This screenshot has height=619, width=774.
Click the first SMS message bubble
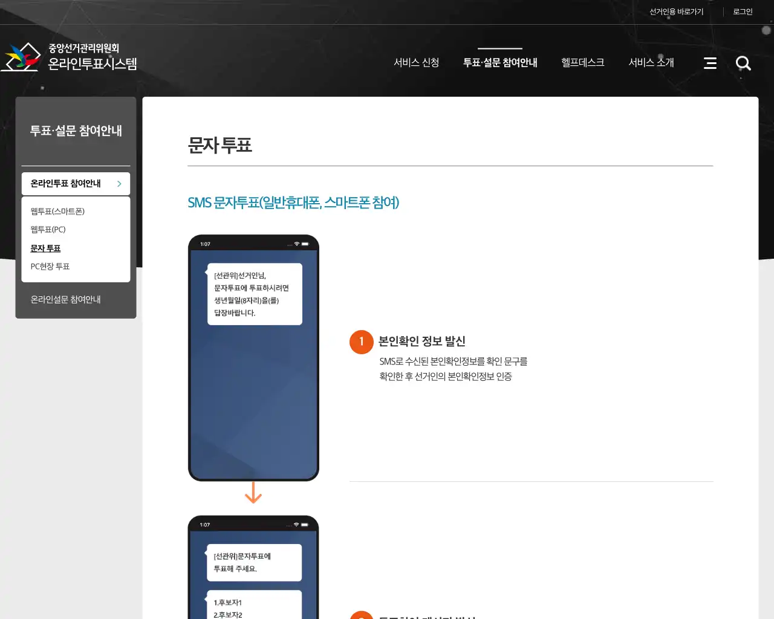pyautogui.click(x=254, y=294)
